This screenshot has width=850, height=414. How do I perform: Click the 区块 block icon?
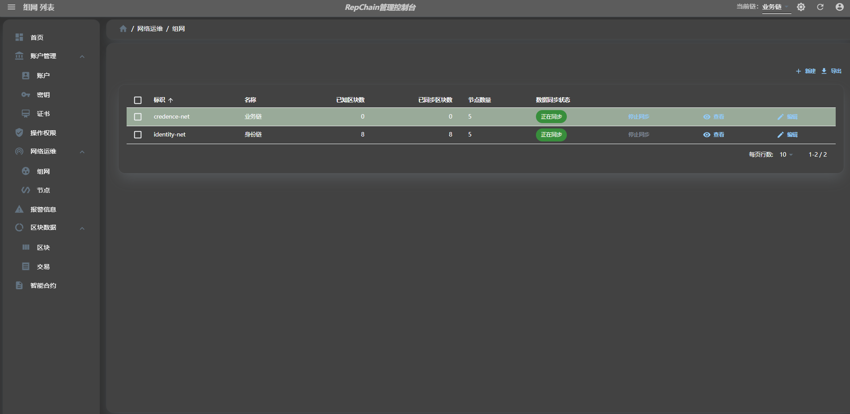[x=26, y=247]
